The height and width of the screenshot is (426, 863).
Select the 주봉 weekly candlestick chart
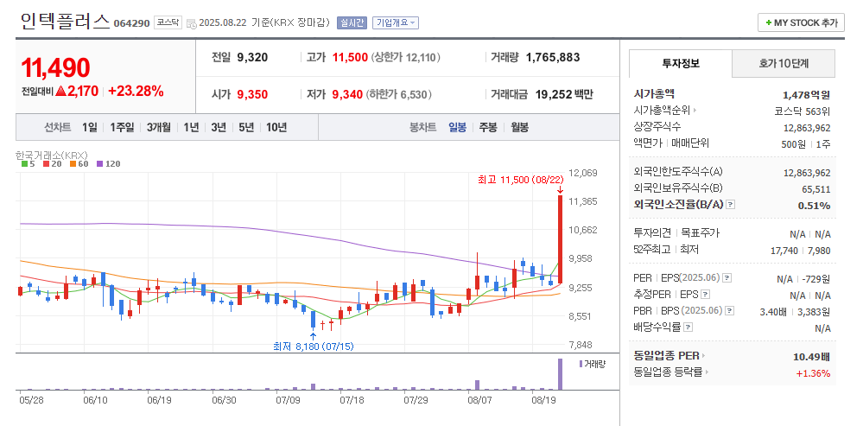[x=487, y=127]
